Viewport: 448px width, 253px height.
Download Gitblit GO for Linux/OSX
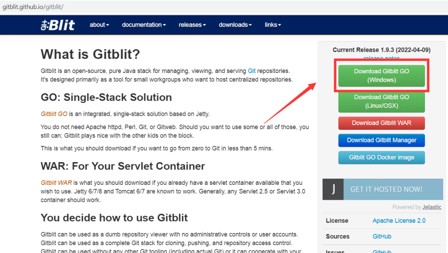coord(381,101)
